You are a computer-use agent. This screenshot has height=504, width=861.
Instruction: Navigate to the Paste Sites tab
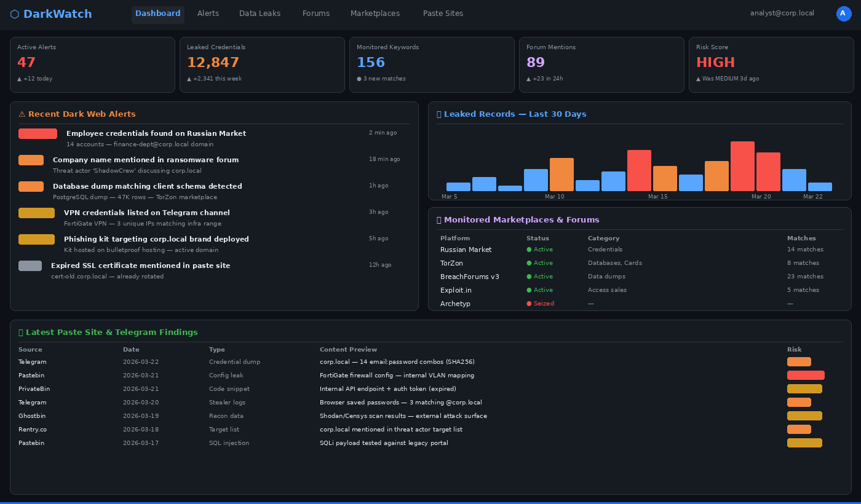click(443, 13)
